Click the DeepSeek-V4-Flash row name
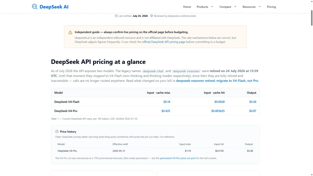 (67, 102)
